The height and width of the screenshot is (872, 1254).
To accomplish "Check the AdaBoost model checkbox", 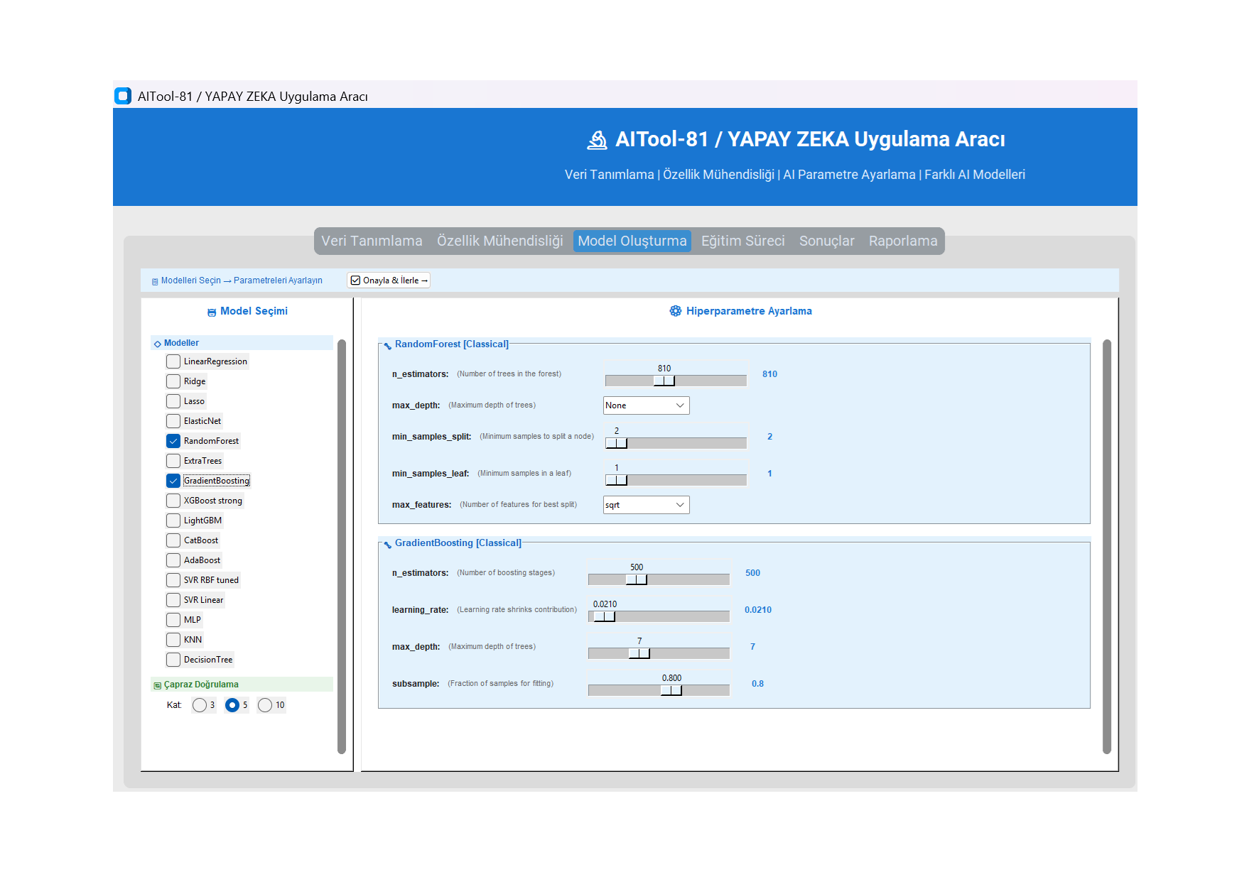I will tap(173, 560).
